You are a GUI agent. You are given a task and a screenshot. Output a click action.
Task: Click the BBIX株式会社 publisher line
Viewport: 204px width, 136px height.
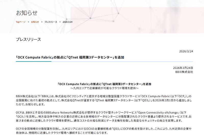[184, 72]
